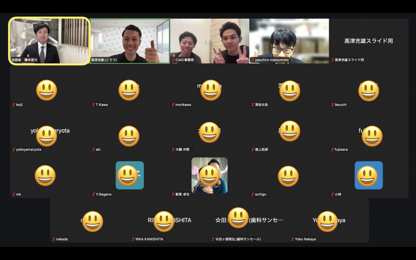Click muted mic icon beside yasuhiro matsumoto

[x=252, y=60]
